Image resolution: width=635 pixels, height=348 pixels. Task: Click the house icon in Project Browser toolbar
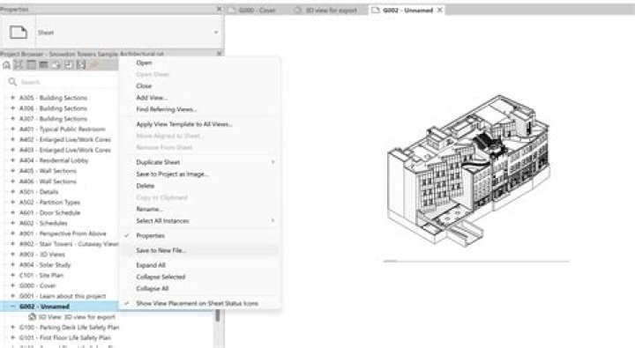(6, 64)
